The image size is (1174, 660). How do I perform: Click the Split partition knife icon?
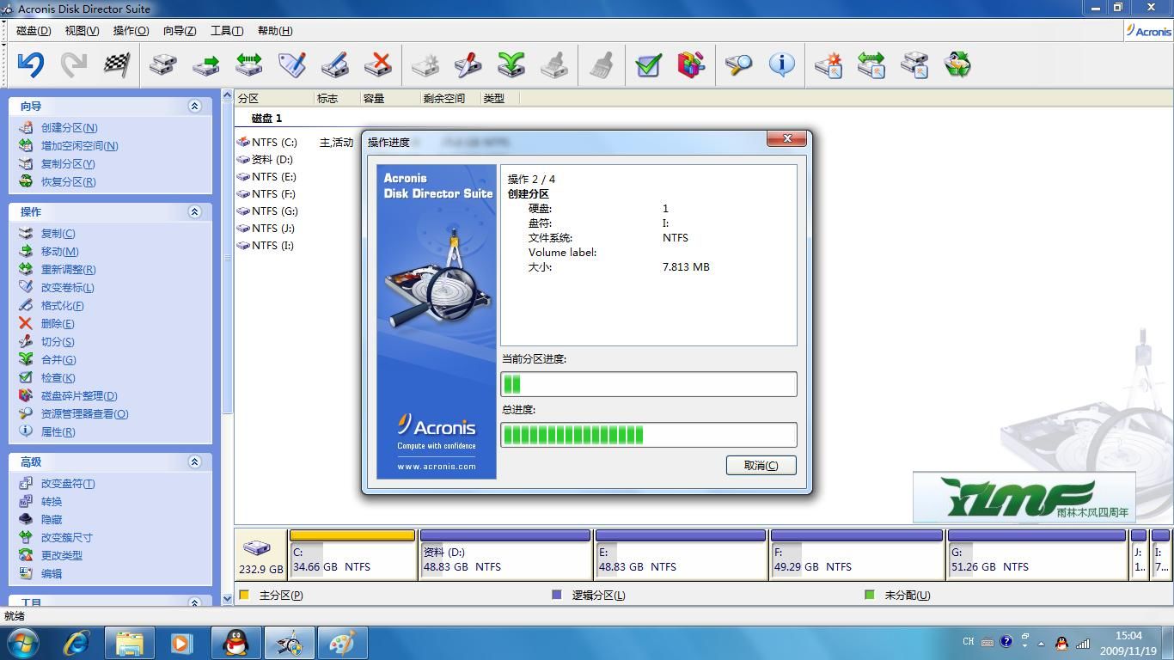pos(468,64)
